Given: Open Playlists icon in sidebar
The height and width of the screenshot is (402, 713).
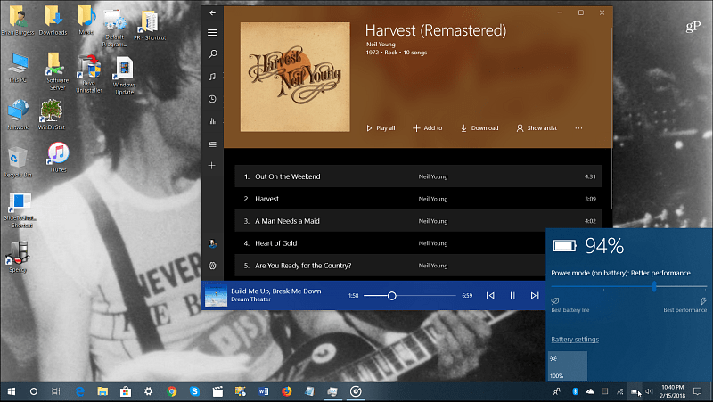Looking at the screenshot, I should [212, 144].
